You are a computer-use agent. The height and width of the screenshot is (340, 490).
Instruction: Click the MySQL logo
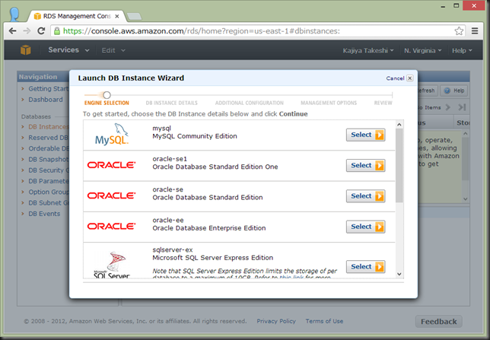coord(112,135)
